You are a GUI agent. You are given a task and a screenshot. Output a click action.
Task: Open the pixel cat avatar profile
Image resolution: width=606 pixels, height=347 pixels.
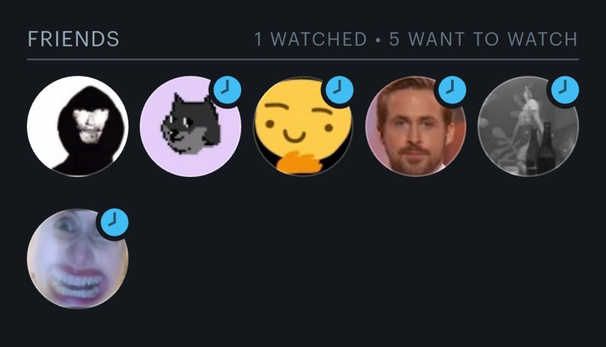click(190, 126)
